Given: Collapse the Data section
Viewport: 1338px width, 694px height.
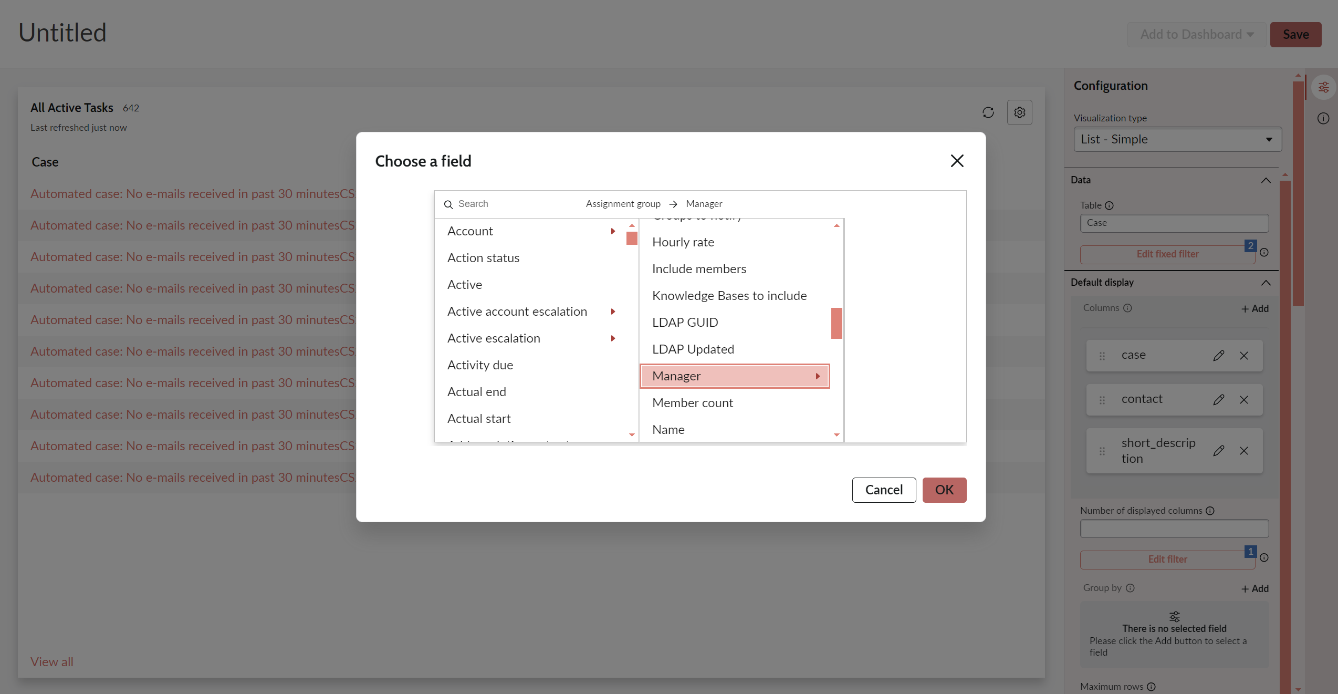Looking at the screenshot, I should tap(1266, 180).
